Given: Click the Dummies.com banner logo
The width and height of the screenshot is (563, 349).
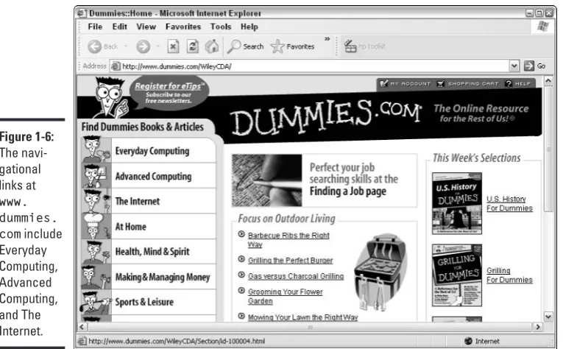Looking at the screenshot, I should 326,116.
